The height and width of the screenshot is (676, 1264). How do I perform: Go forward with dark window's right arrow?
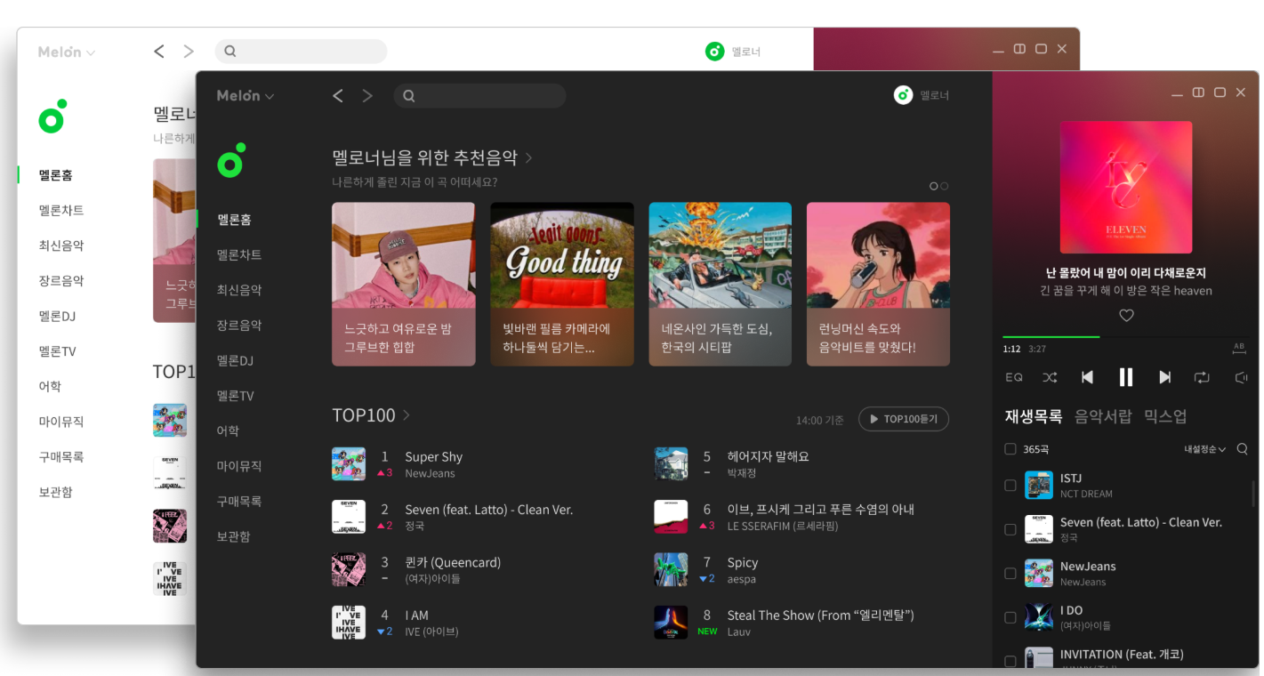(367, 96)
